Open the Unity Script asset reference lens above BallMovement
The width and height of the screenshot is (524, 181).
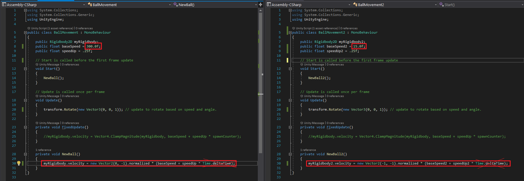[x=50, y=28]
